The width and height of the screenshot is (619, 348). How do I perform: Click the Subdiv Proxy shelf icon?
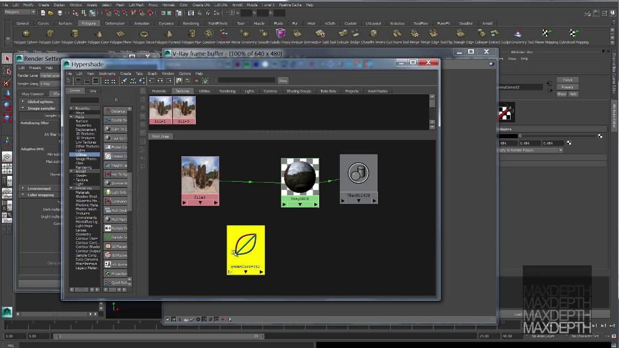tap(280, 33)
